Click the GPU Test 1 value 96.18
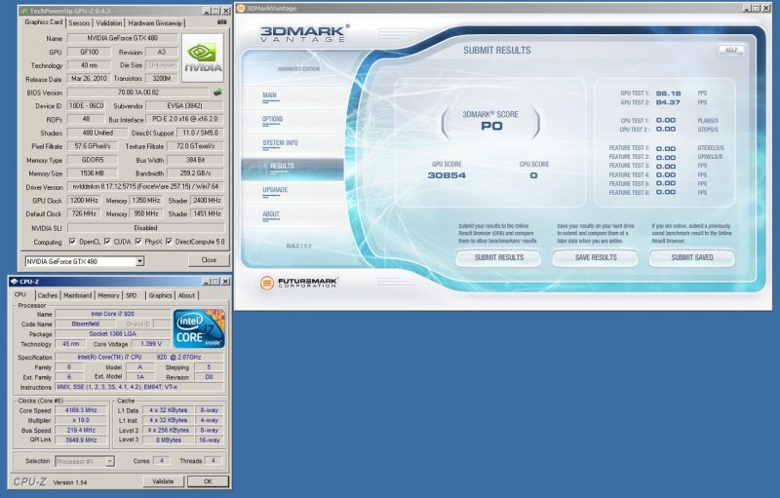The width and height of the screenshot is (780, 498). pyautogui.click(x=668, y=94)
